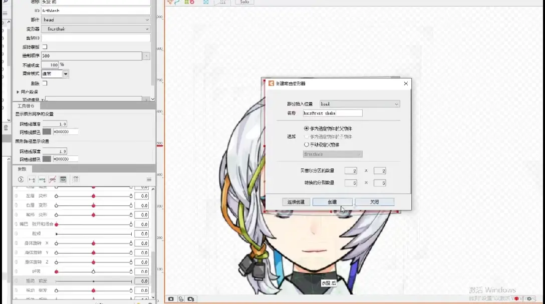545x304 pixels.
Task: Select the first radio option as parent of selected object
Action: pos(306,128)
